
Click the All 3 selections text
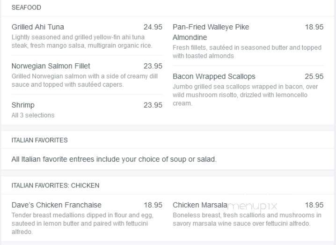point(33,115)
